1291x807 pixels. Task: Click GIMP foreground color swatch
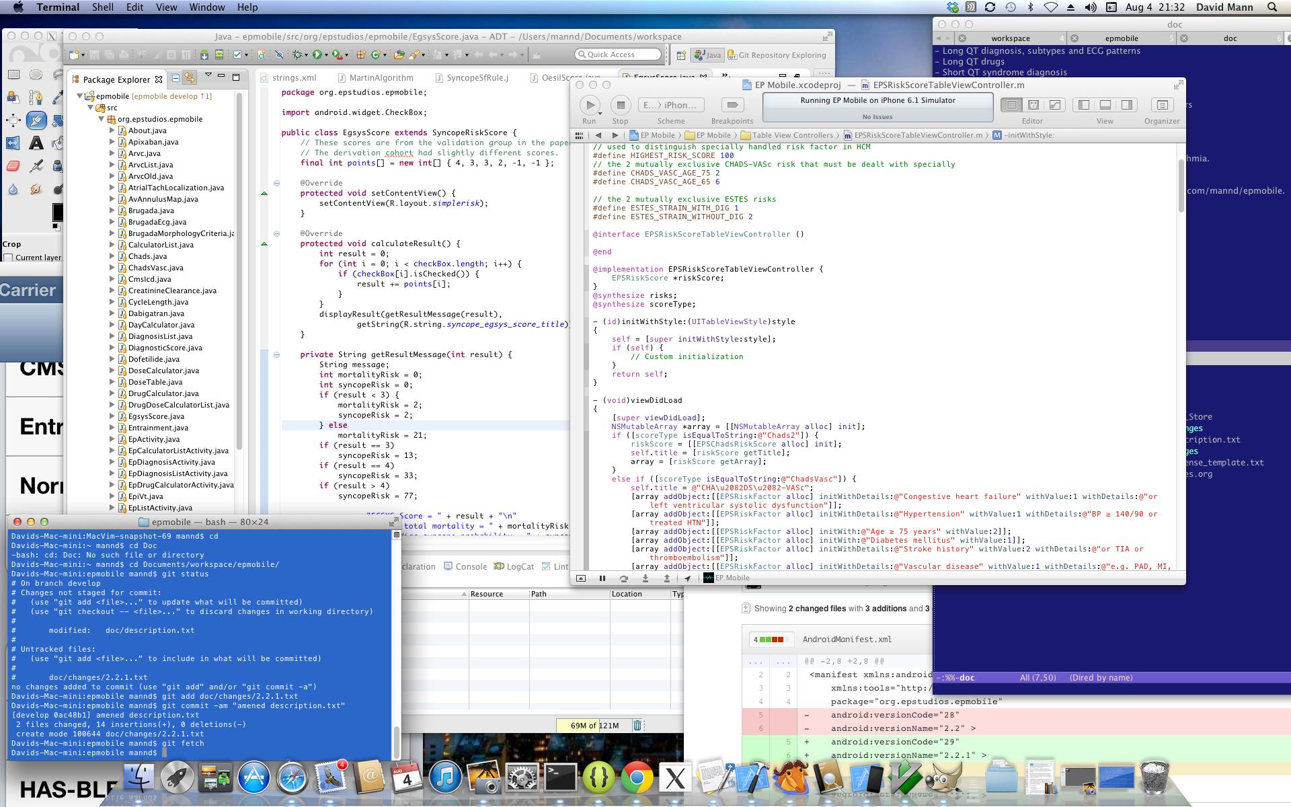pos(58,213)
